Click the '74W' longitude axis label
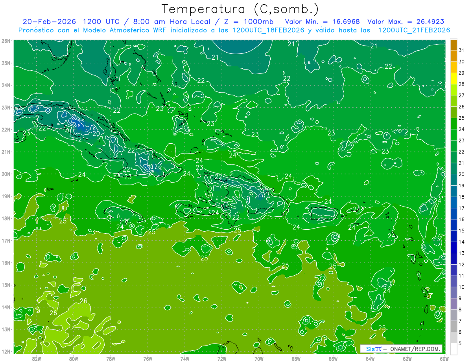Viewport: 472px width, 364px height. (184, 359)
